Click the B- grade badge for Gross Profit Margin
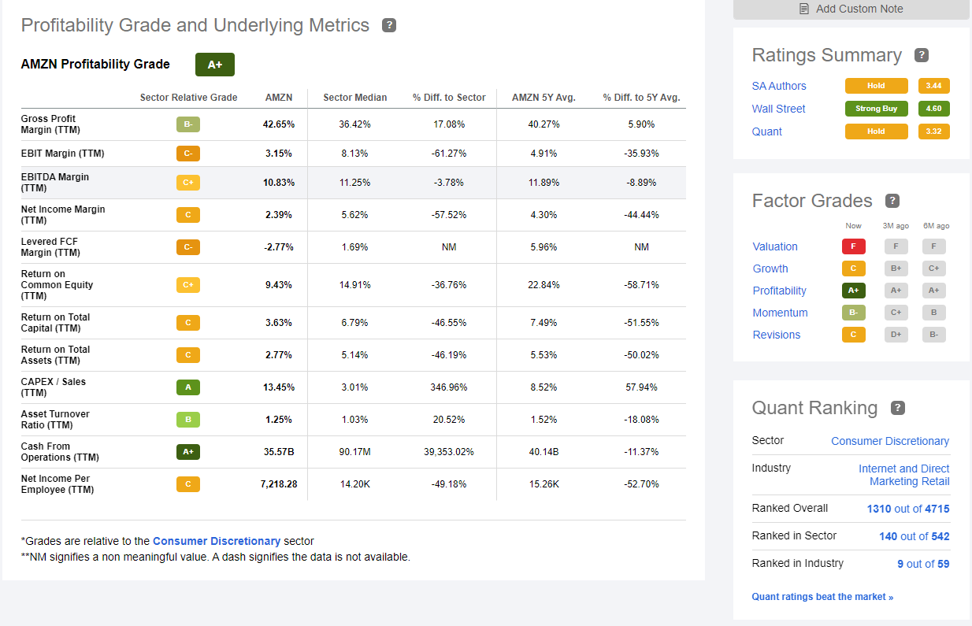This screenshot has height=626, width=972. click(187, 124)
